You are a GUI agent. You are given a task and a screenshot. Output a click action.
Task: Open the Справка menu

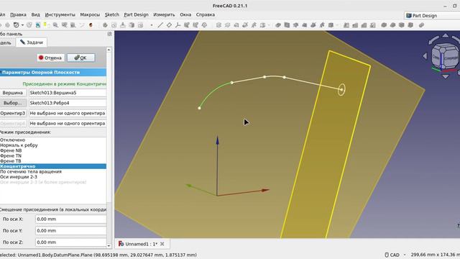tap(206, 14)
